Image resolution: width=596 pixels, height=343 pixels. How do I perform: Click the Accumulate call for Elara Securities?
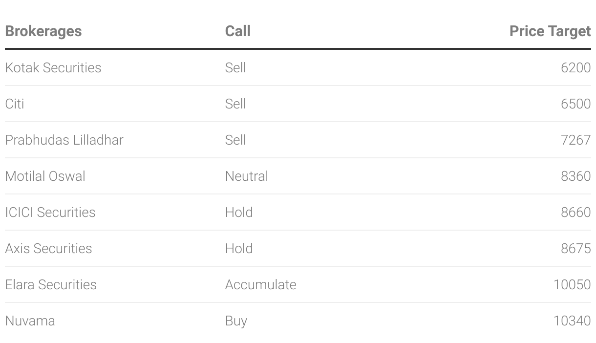261,284
